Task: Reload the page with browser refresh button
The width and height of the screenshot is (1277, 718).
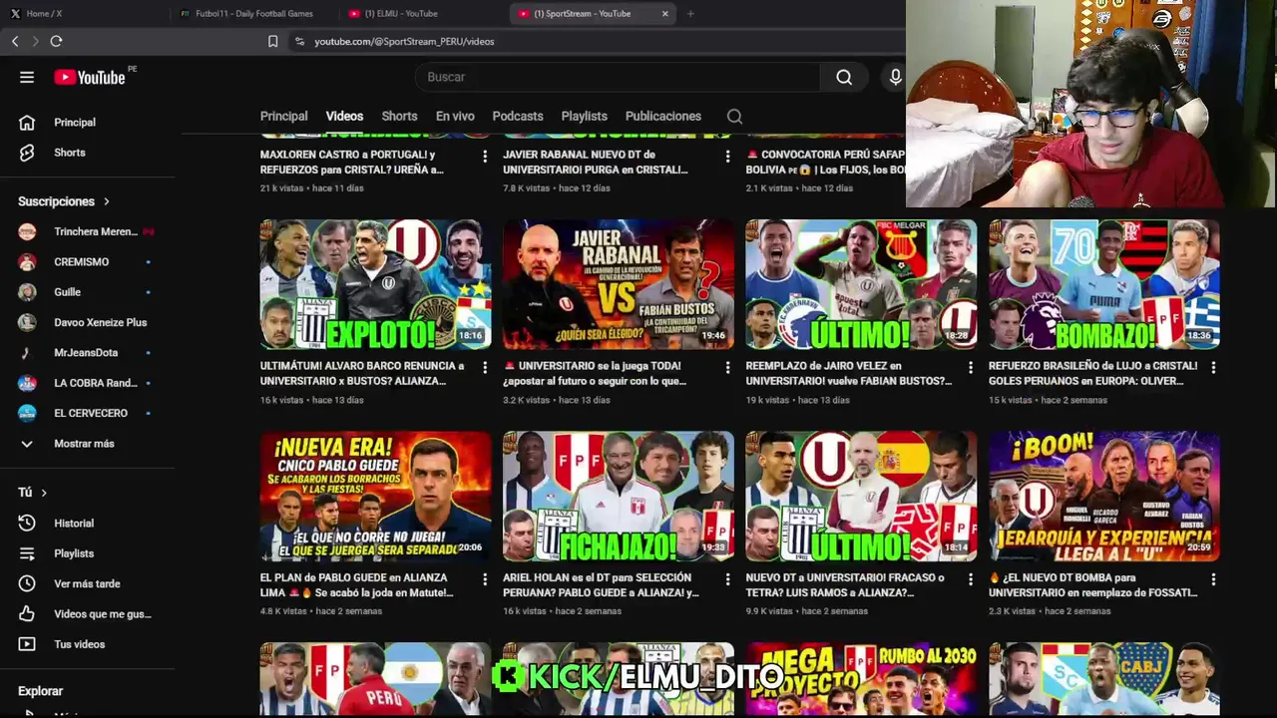Action: (56, 41)
